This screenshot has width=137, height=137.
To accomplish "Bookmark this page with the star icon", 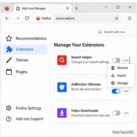I will pyautogui.click(x=117, y=18).
